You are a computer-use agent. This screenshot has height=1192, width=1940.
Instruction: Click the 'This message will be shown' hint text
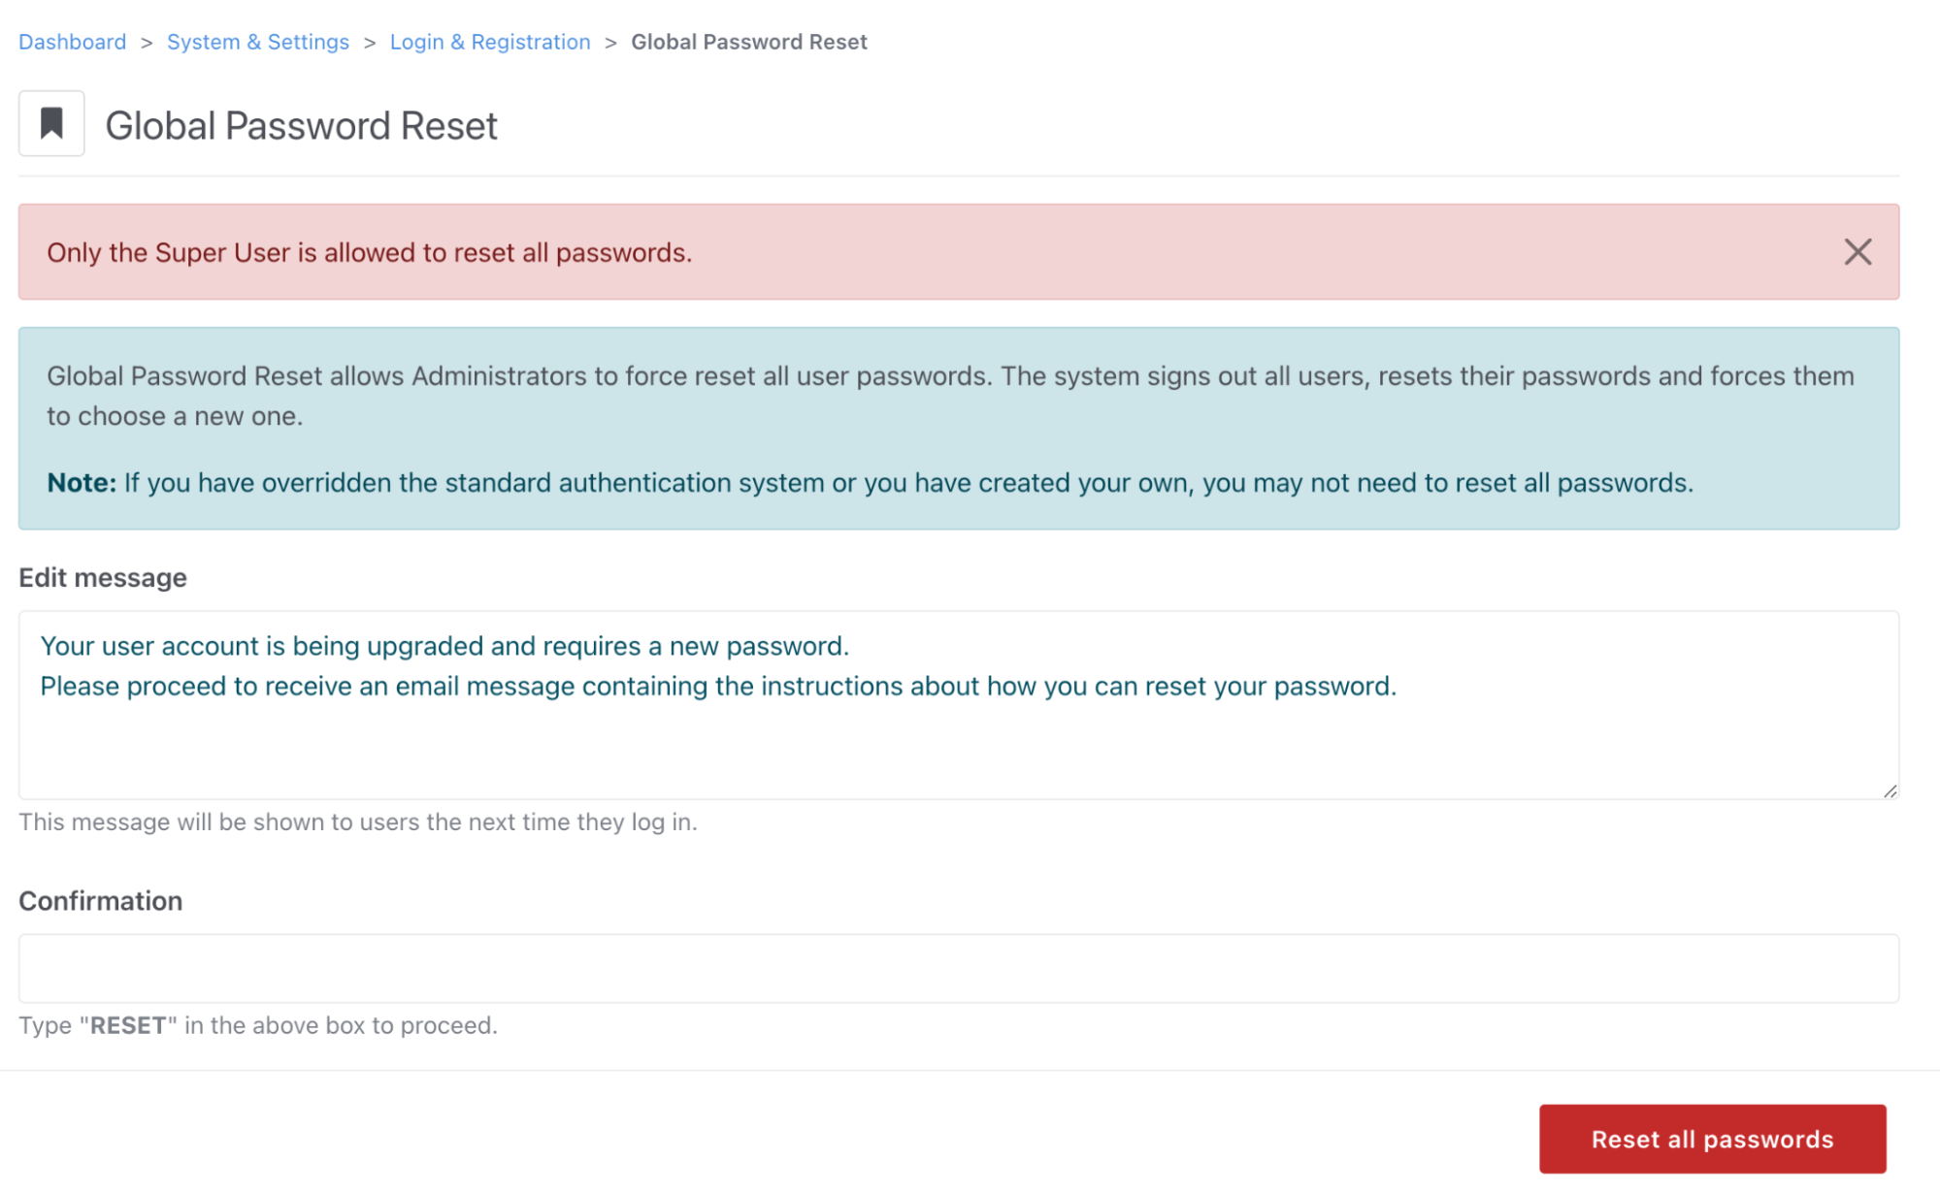click(357, 822)
